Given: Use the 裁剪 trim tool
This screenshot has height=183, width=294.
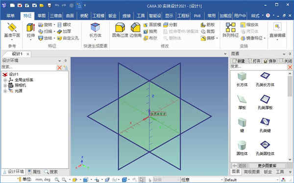Looking at the screenshot, I should pos(208,31).
